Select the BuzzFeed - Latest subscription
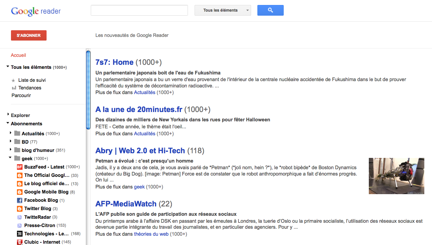This screenshot has width=432, height=245. [x=44, y=167]
